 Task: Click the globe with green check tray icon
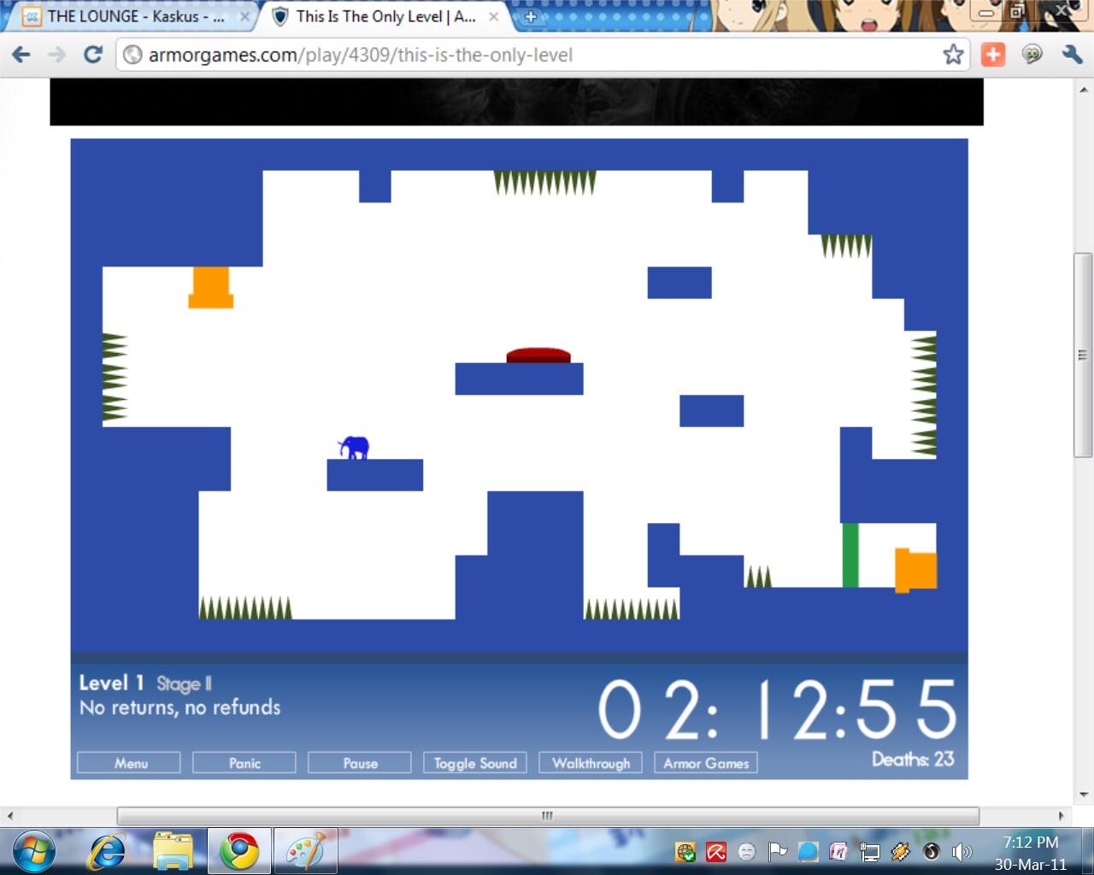pyautogui.click(x=685, y=851)
